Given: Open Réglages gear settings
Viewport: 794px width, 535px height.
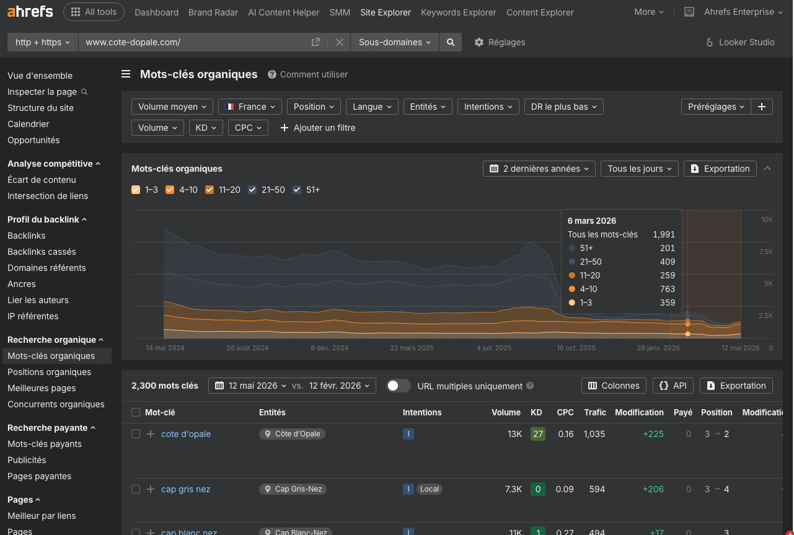Looking at the screenshot, I should [x=500, y=42].
